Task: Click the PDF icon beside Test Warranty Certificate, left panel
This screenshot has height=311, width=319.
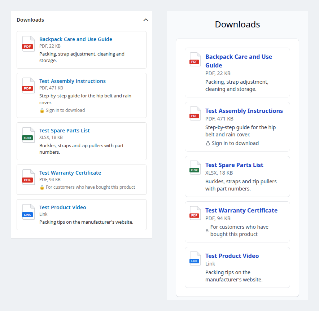Action: [x=28, y=177]
